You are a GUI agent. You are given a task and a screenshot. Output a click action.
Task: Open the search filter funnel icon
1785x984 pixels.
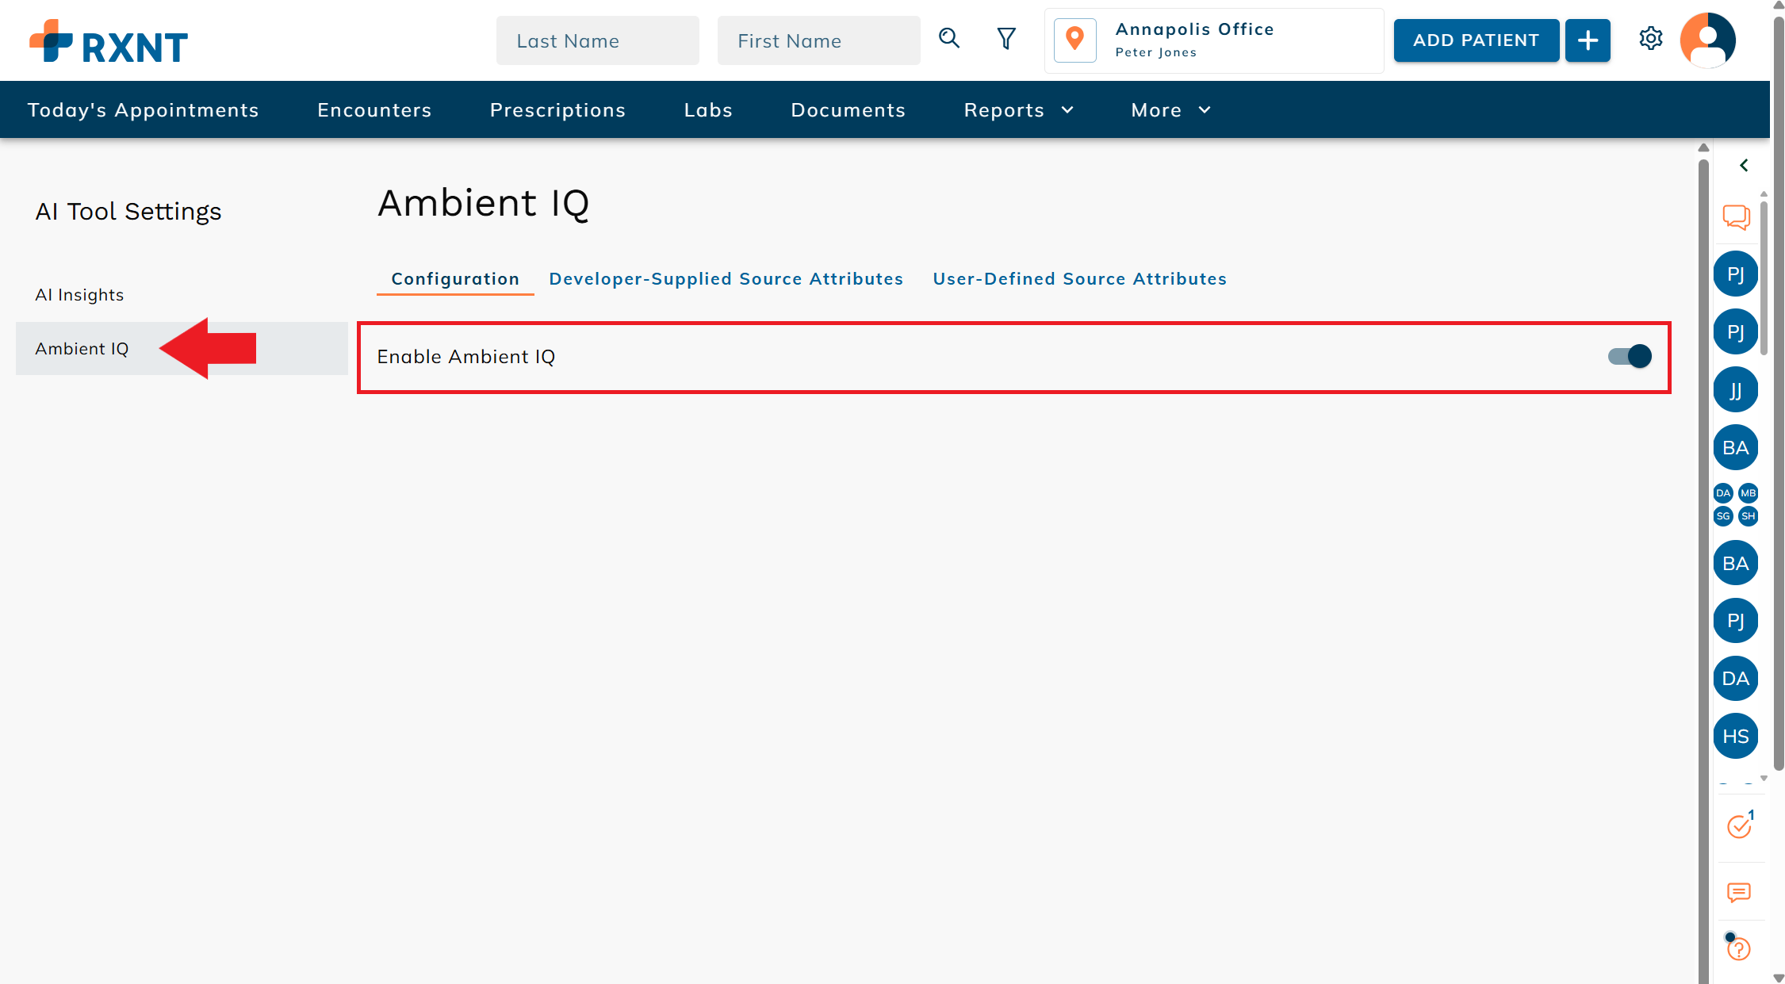pos(1006,39)
